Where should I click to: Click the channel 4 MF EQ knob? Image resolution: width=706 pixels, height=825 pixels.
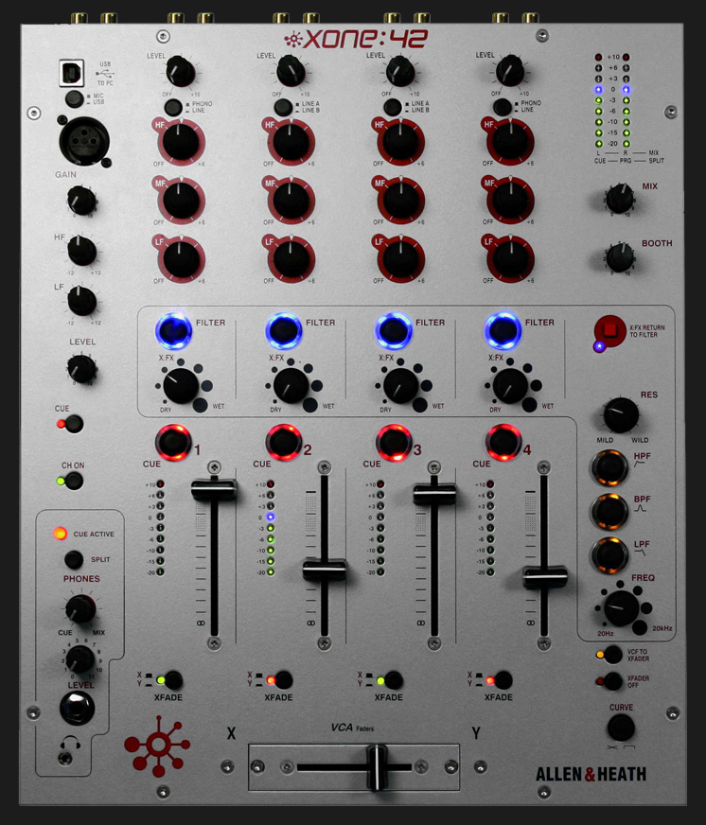510,201
